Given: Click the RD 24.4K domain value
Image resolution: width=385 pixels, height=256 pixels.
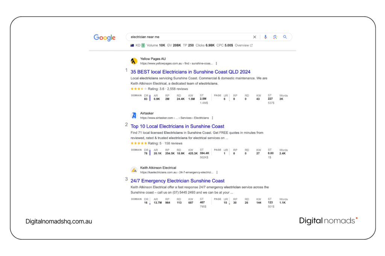Looking at the screenshot, I should coord(180,99).
